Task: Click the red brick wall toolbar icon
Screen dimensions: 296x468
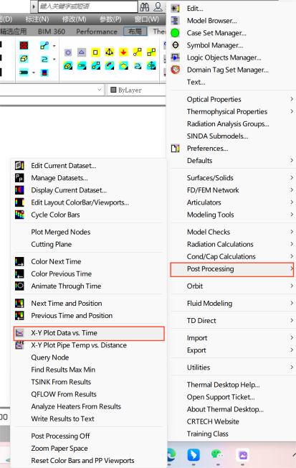Action: point(24,45)
